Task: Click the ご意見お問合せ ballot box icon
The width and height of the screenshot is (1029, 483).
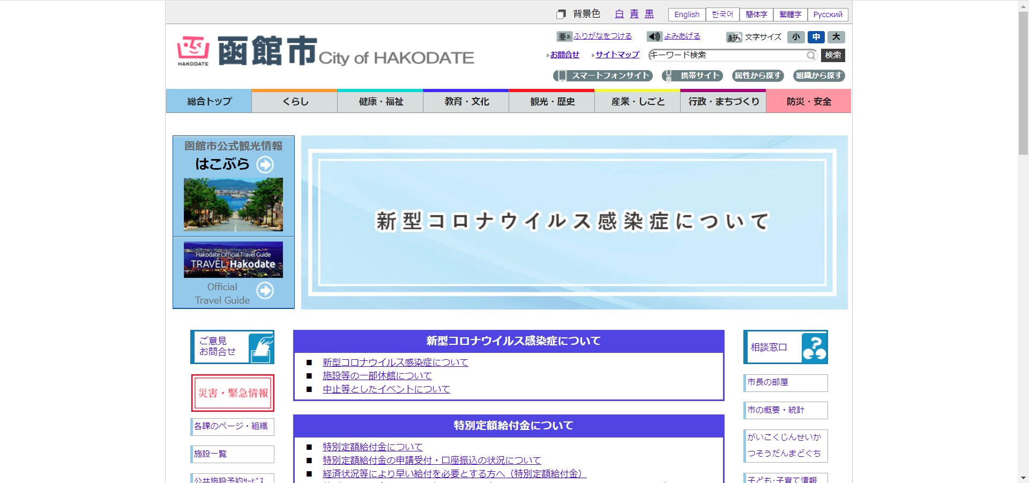Action: (x=261, y=348)
